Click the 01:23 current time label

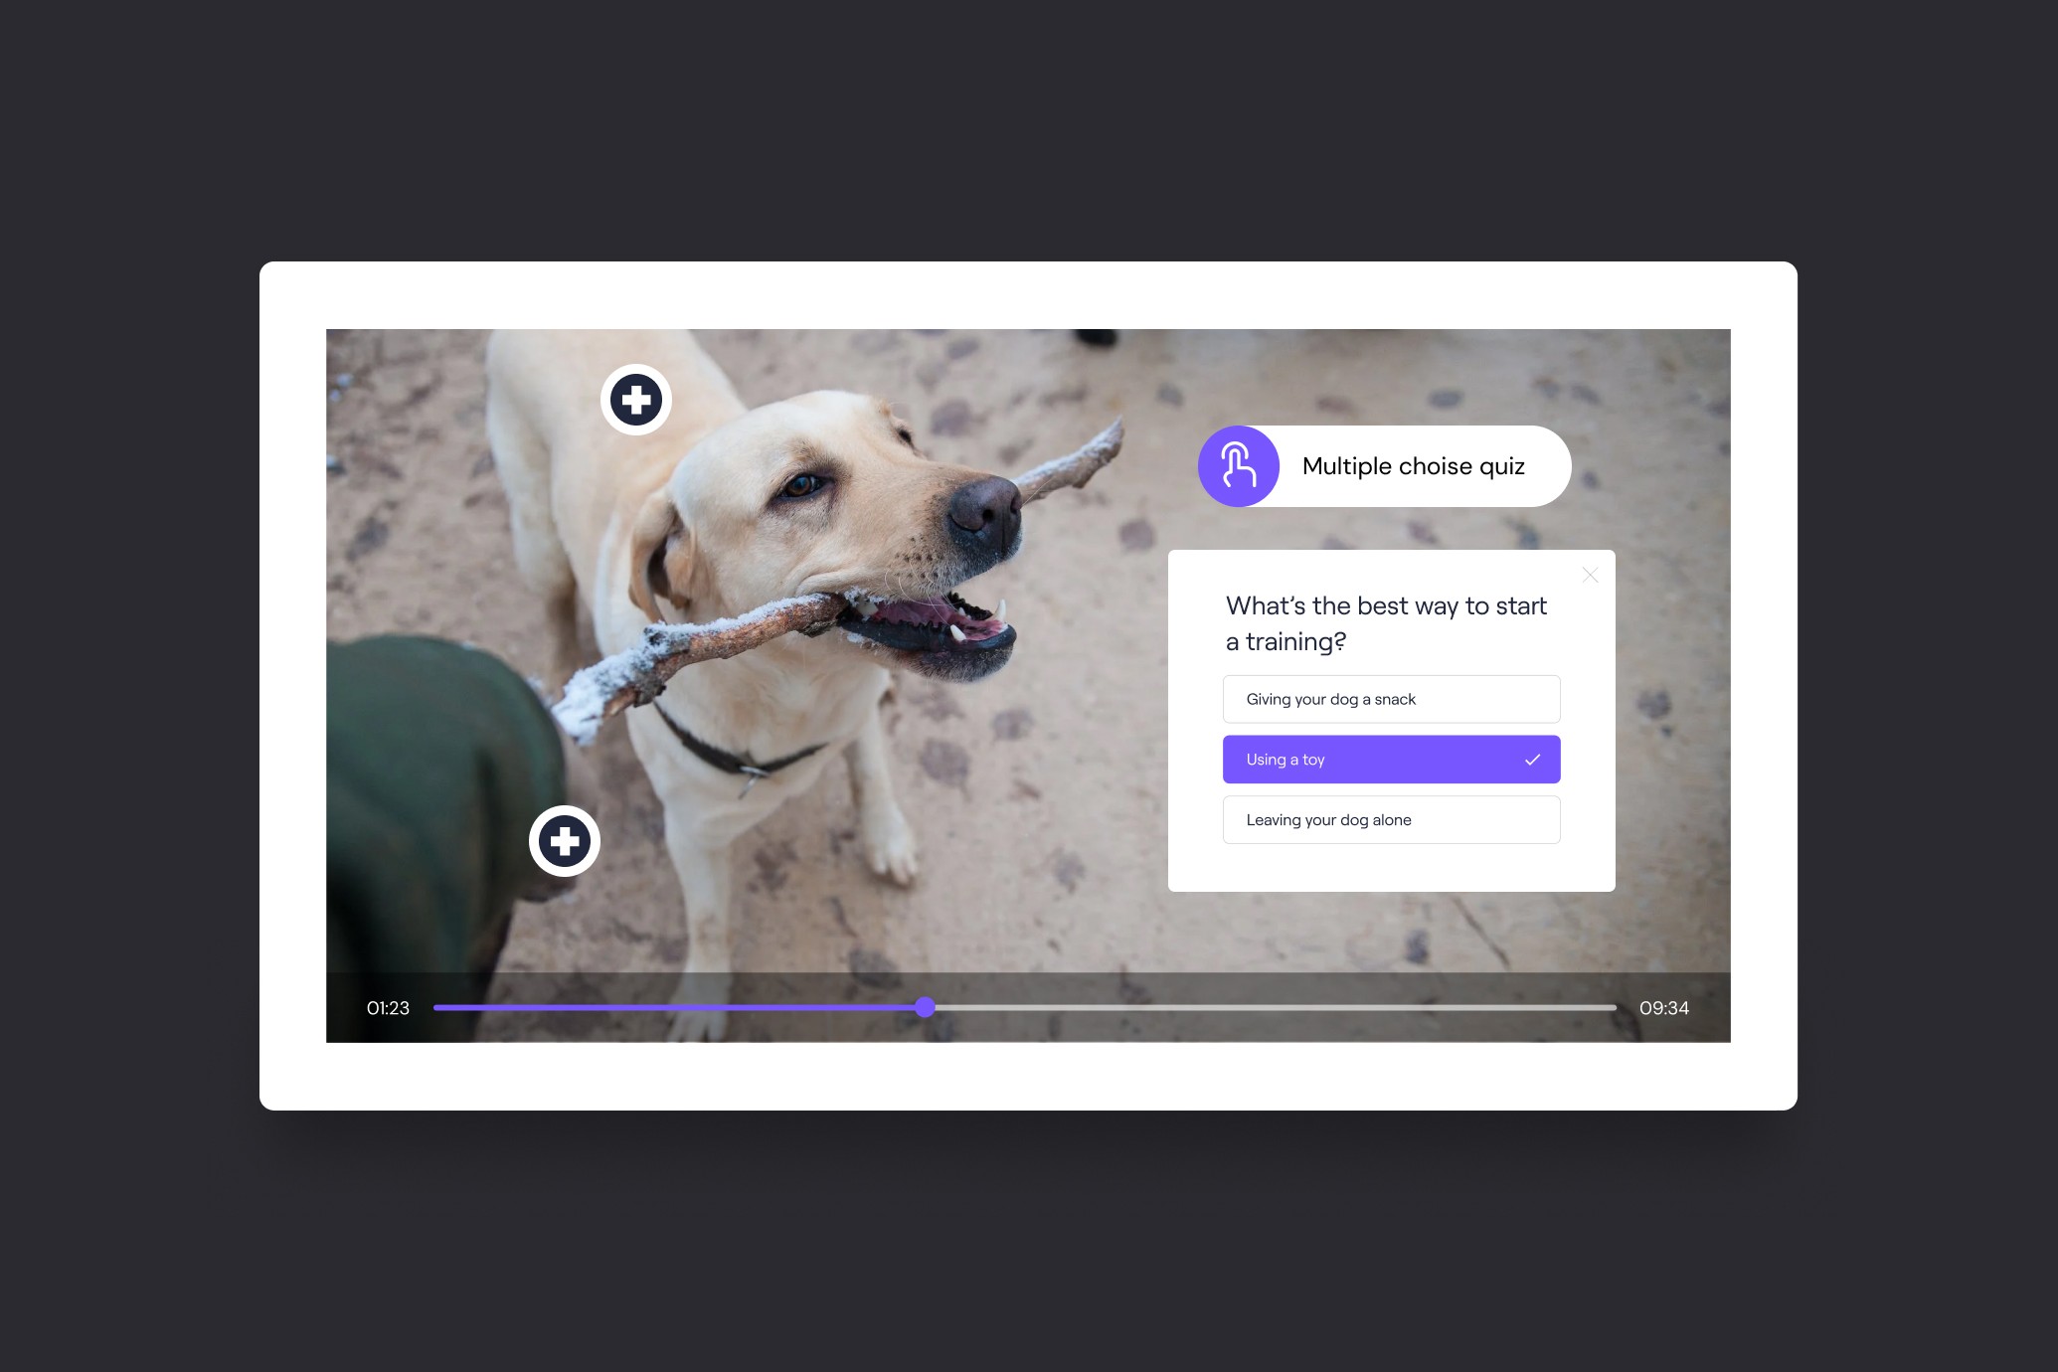(x=388, y=1008)
